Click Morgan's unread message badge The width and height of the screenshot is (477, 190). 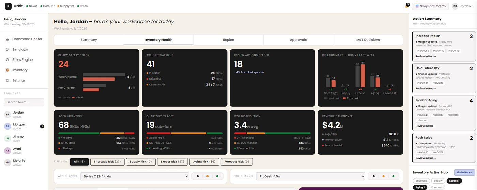pyautogui.click(x=42, y=126)
